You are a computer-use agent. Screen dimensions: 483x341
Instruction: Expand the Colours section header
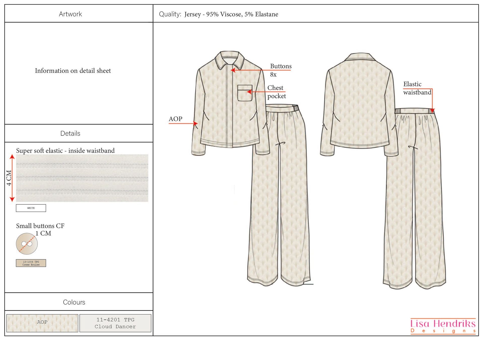tap(74, 302)
